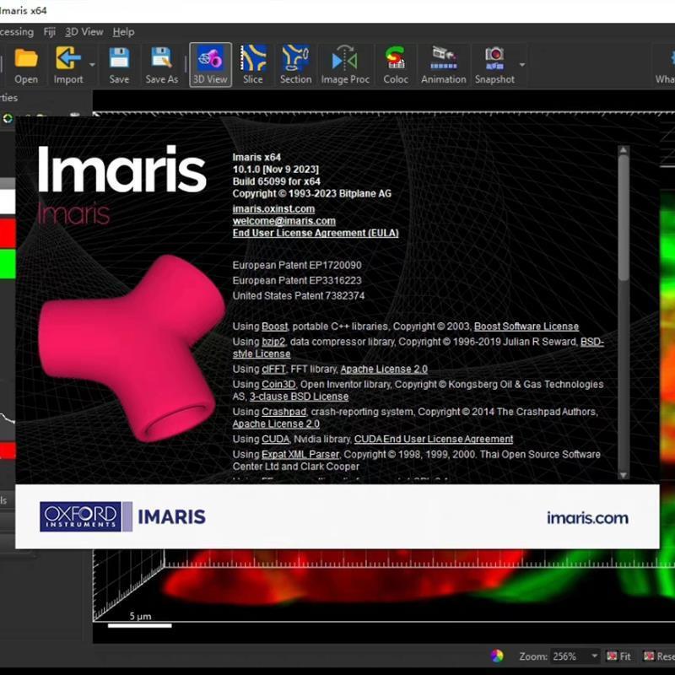The width and height of the screenshot is (675, 675).
Task: Select the red channel color swatch
Action: [x=8, y=233]
